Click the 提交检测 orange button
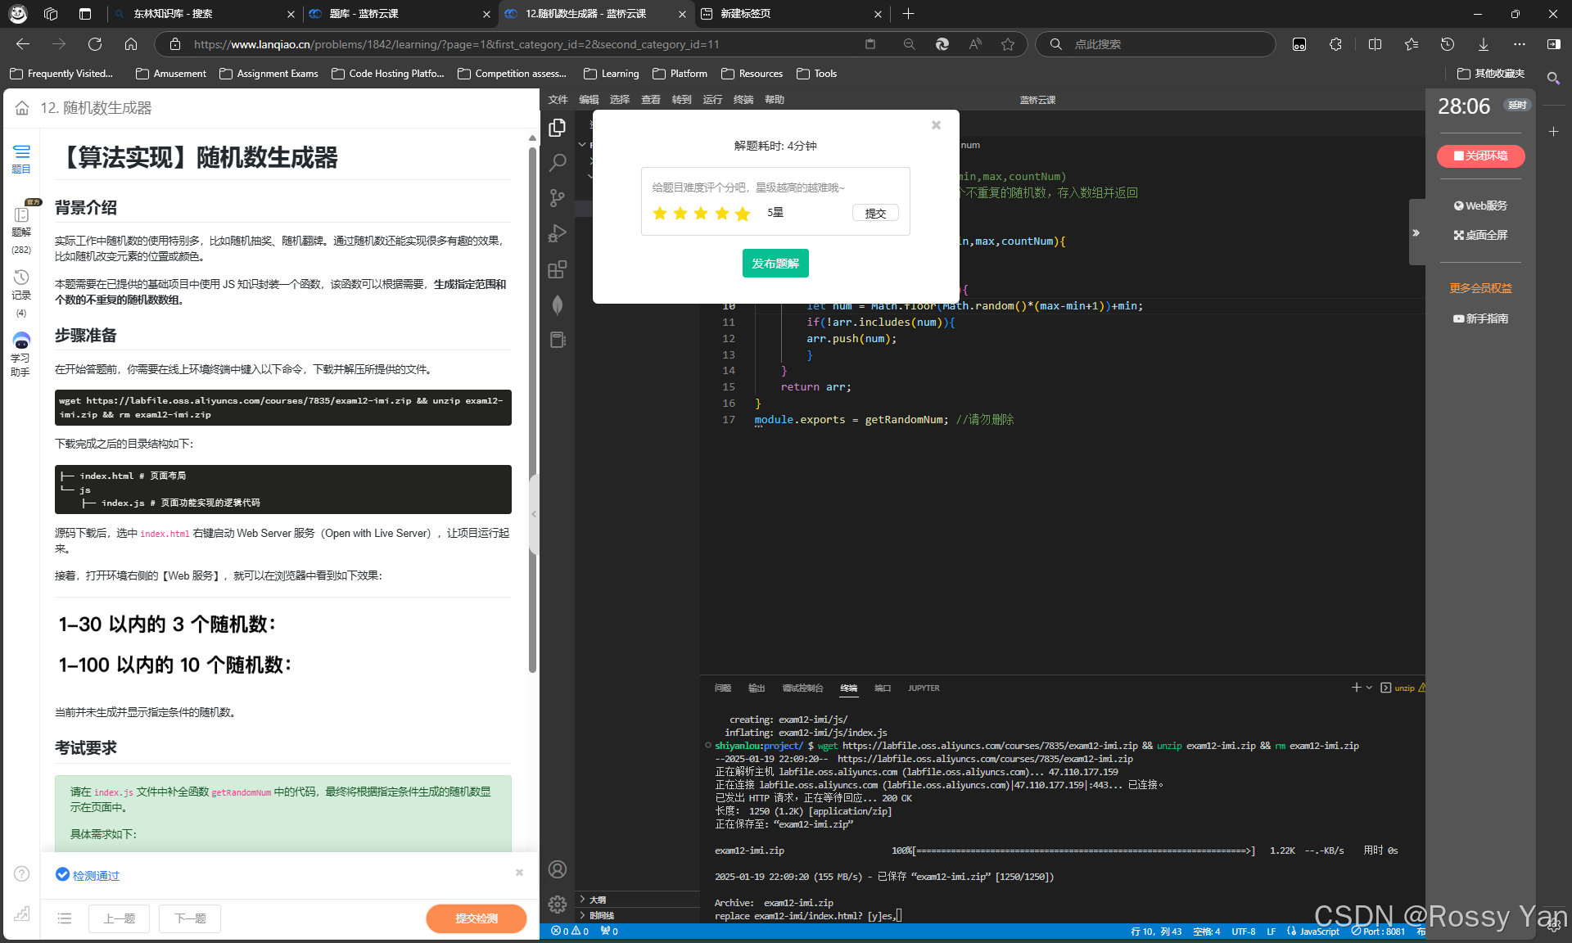Viewport: 1572px width, 943px height. (477, 918)
